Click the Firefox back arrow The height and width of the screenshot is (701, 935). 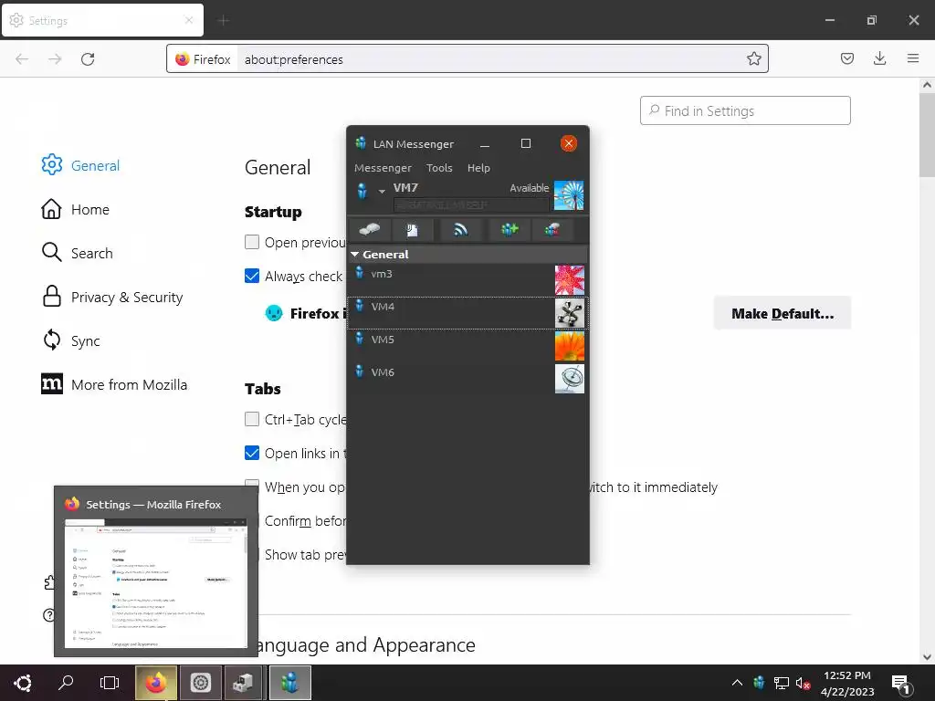pos(22,58)
